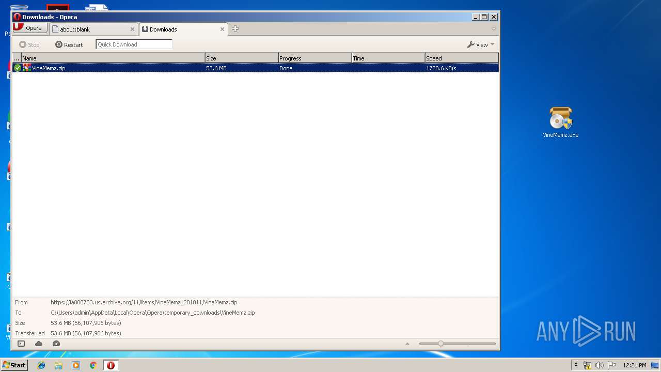Maximize the Opera window
This screenshot has width=661, height=372.
tap(484, 17)
